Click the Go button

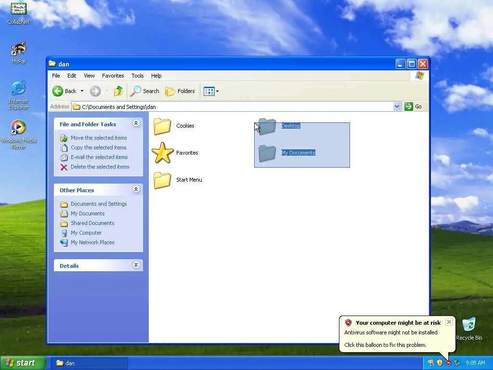pyautogui.click(x=413, y=106)
